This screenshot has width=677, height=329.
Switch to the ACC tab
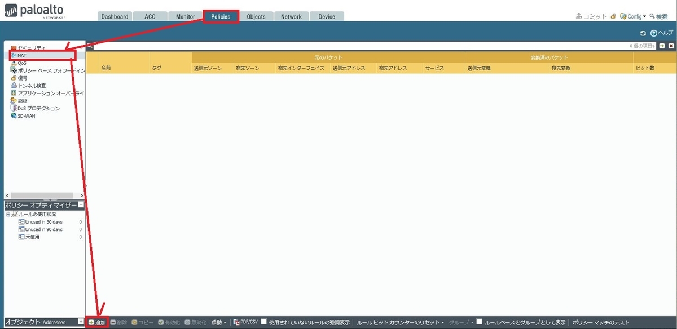[150, 16]
